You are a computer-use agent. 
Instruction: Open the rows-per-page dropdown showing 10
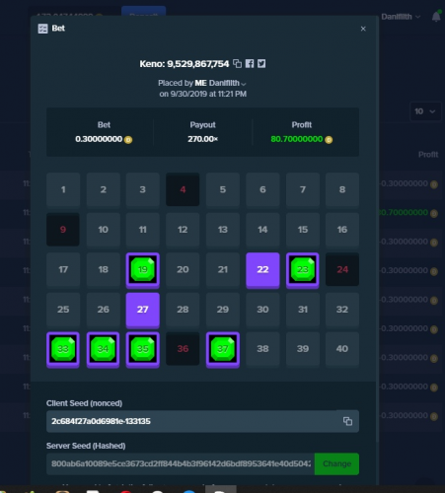425,111
